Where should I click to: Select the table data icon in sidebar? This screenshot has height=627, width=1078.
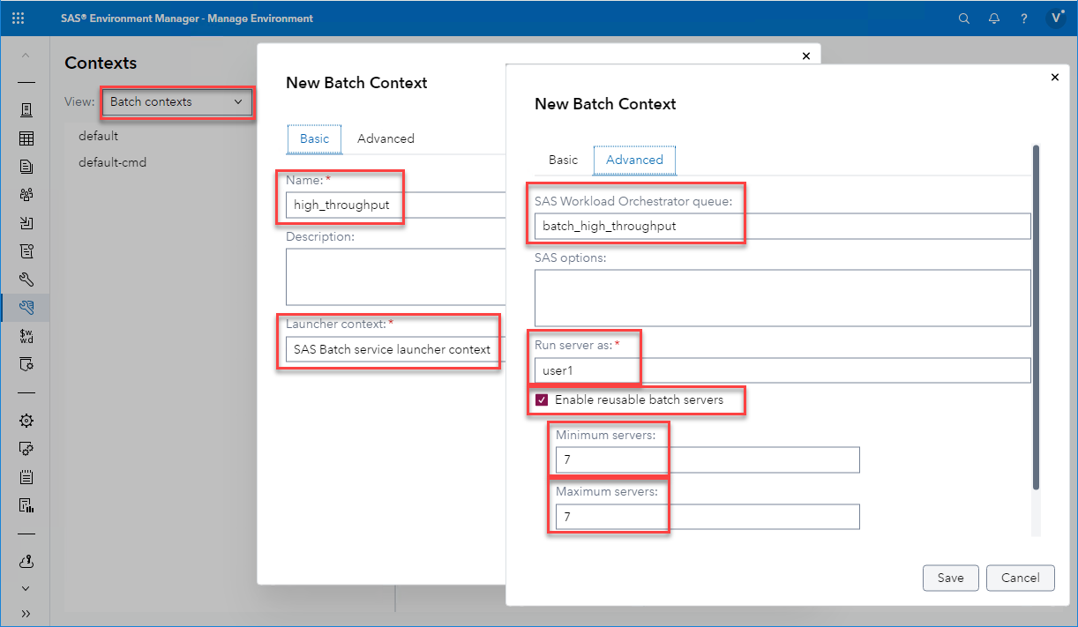point(26,138)
